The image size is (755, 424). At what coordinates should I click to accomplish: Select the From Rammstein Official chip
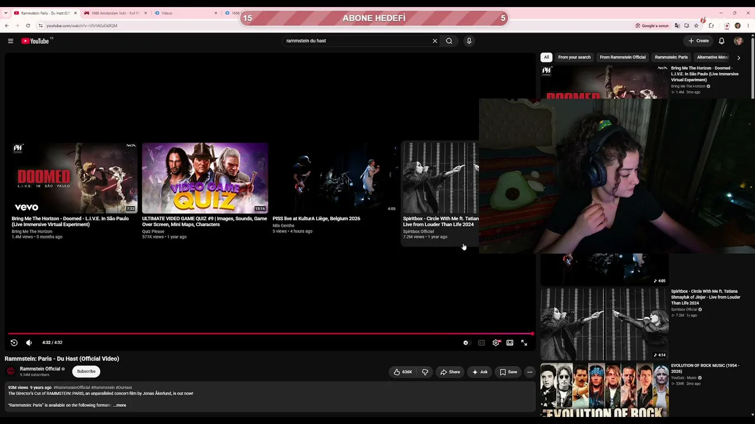pos(623,57)
